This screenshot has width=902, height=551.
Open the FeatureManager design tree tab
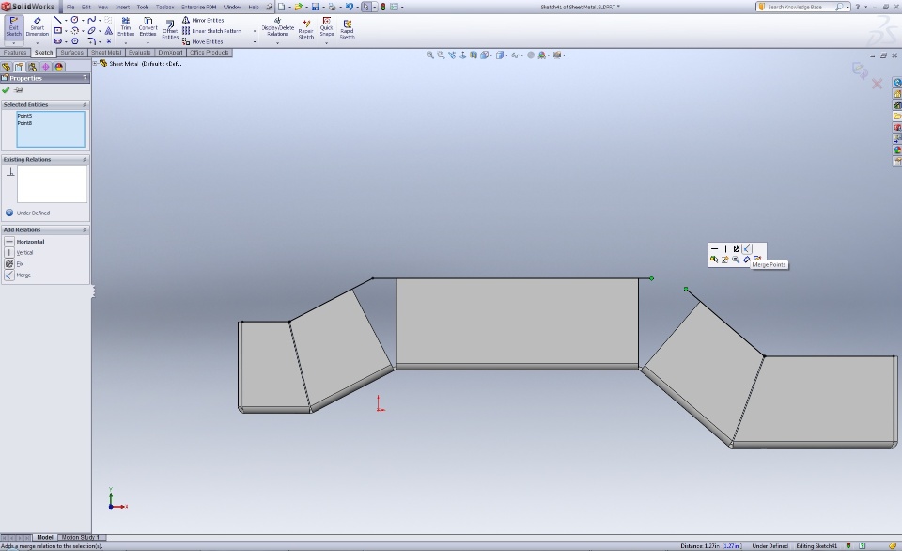coord(7,67)
